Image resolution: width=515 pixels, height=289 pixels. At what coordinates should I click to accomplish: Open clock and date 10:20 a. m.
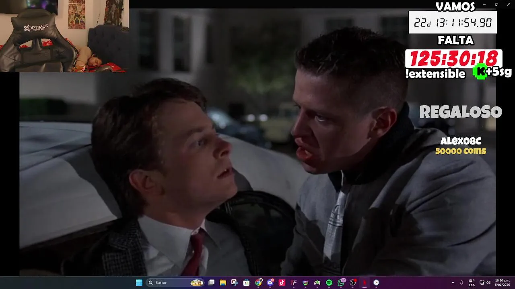tap(502, 283)
